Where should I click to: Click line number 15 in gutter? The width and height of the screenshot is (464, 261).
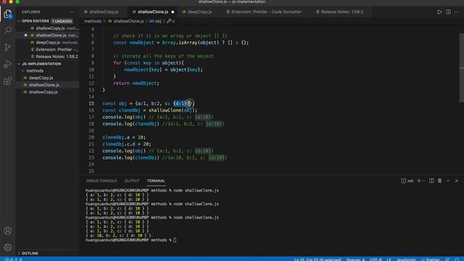[x=91, y=104]
